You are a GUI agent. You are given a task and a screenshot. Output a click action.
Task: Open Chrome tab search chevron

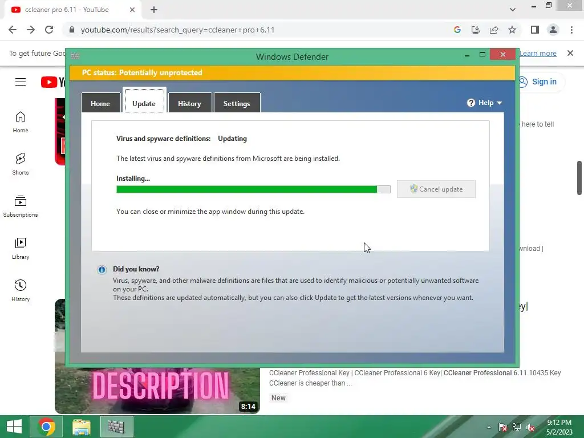pyautogui.click(x=513, y=10)
